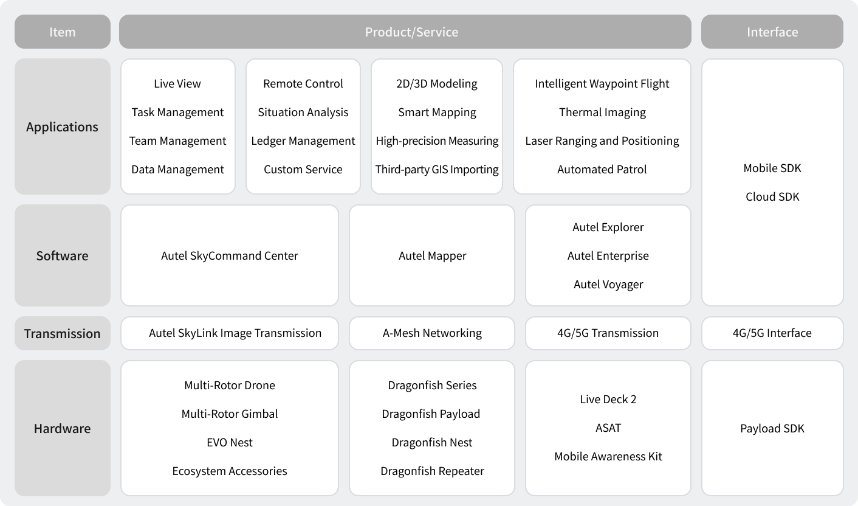
Task: Choose Autel Voyager software
Action: click(608, 284)
